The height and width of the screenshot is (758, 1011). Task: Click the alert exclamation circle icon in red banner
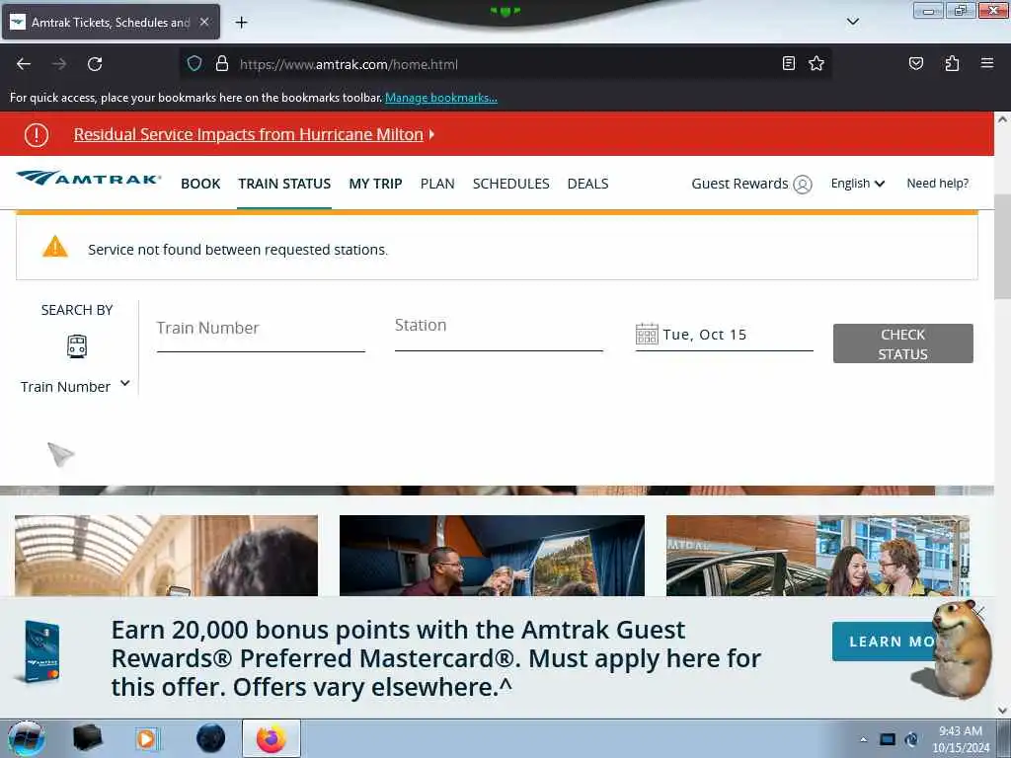pyautogui.click(x=37, y=134)
